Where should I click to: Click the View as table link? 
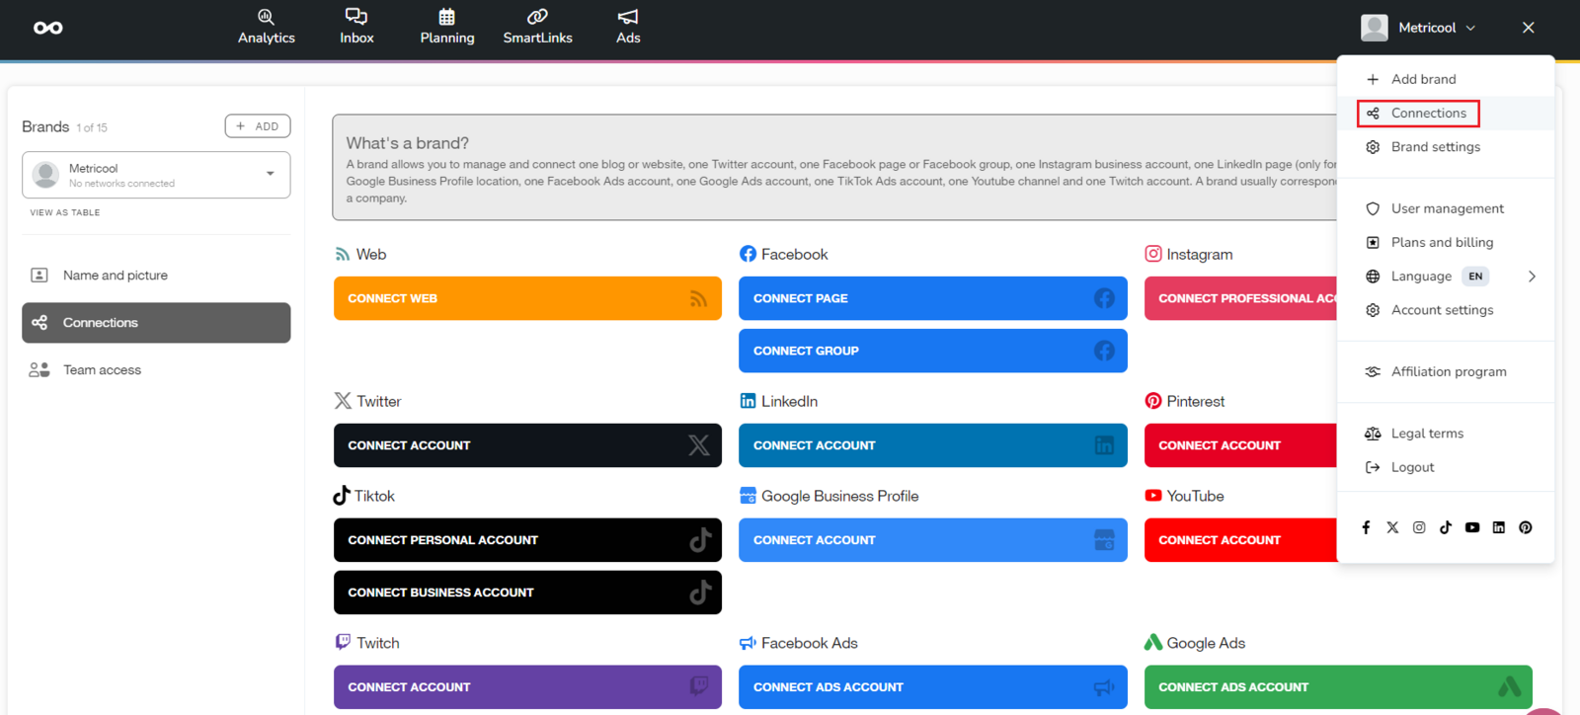click(65, 212)
